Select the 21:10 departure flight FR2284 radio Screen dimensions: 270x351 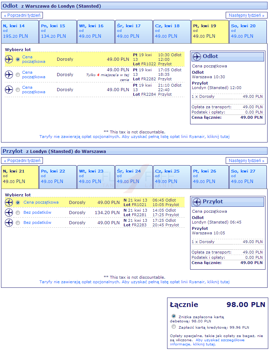(18, 90)
